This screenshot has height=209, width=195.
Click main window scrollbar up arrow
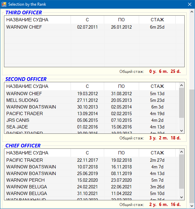click(192, 12)
